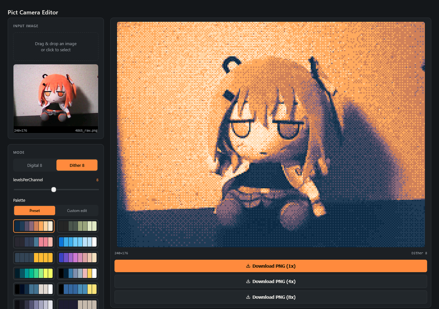439x309 pixels.
Task: Download PNG at 1x size
Action: coord(271,266)
